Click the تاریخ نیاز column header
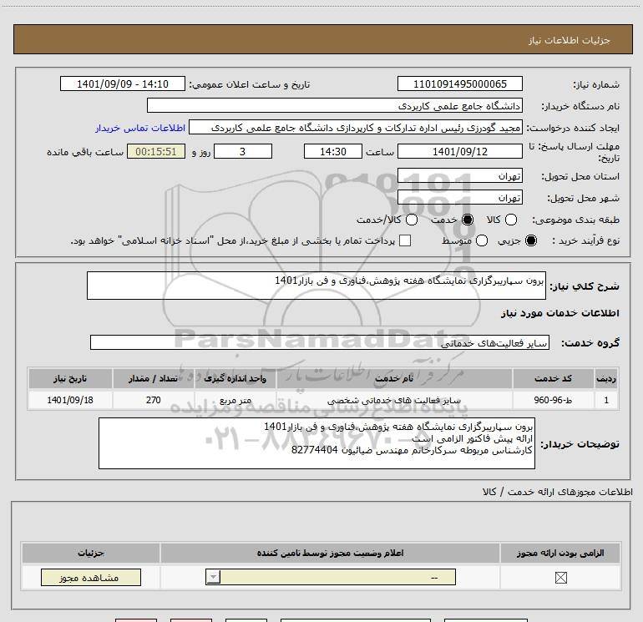 point(70,378)
